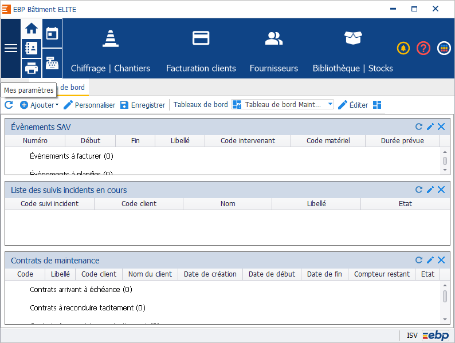Expand the Contrats arrivant à échéance group

pos(81,290)
